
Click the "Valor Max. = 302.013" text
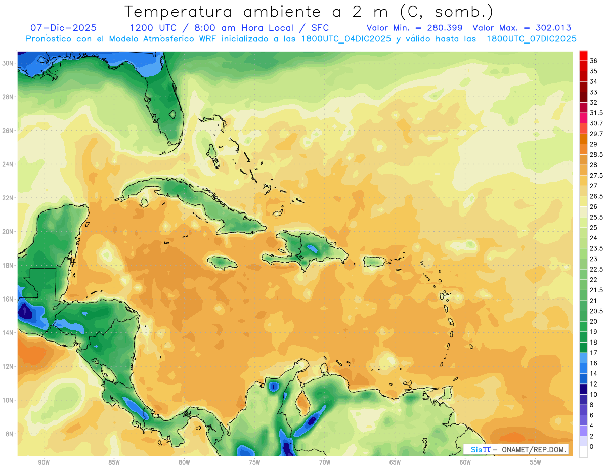click(x=522, y=28)
